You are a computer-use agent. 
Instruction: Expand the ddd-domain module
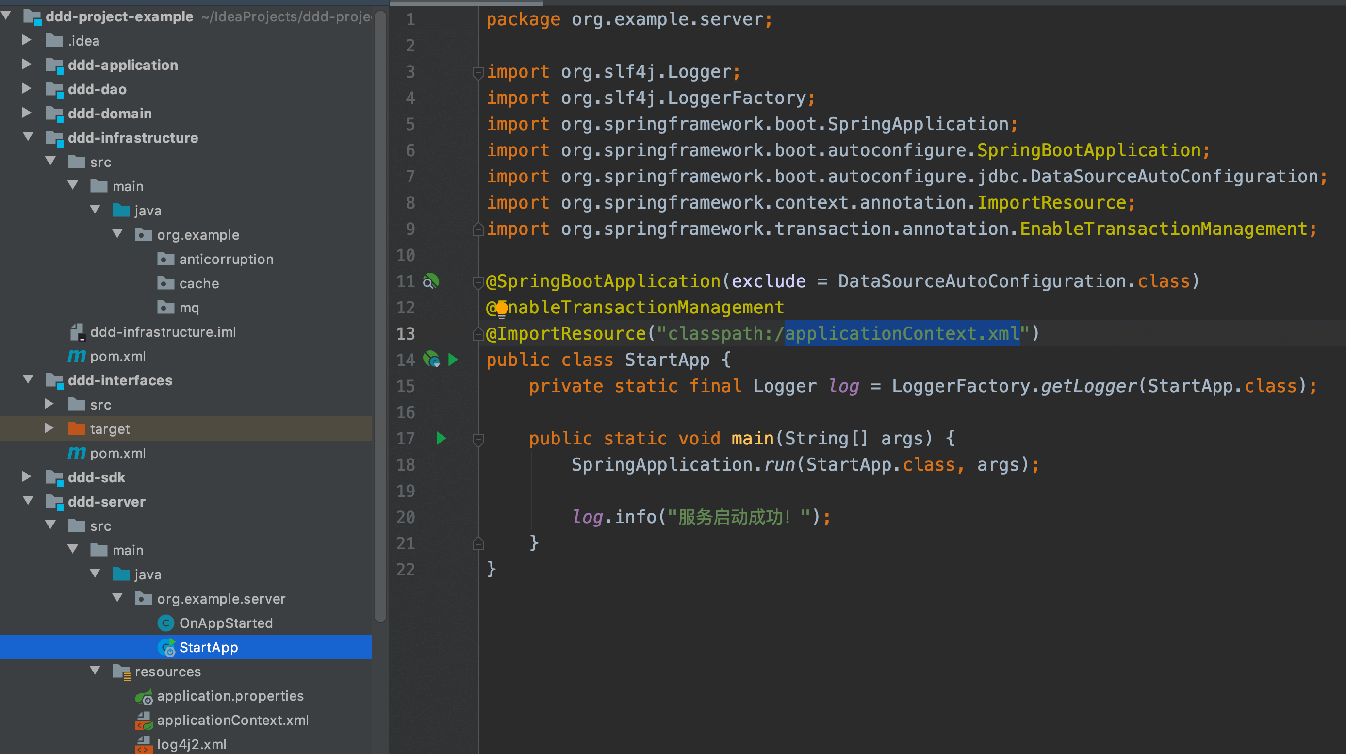click(27, 113)
